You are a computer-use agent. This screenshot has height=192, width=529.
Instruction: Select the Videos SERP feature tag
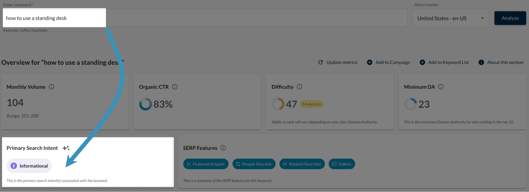tap(342, 164)
